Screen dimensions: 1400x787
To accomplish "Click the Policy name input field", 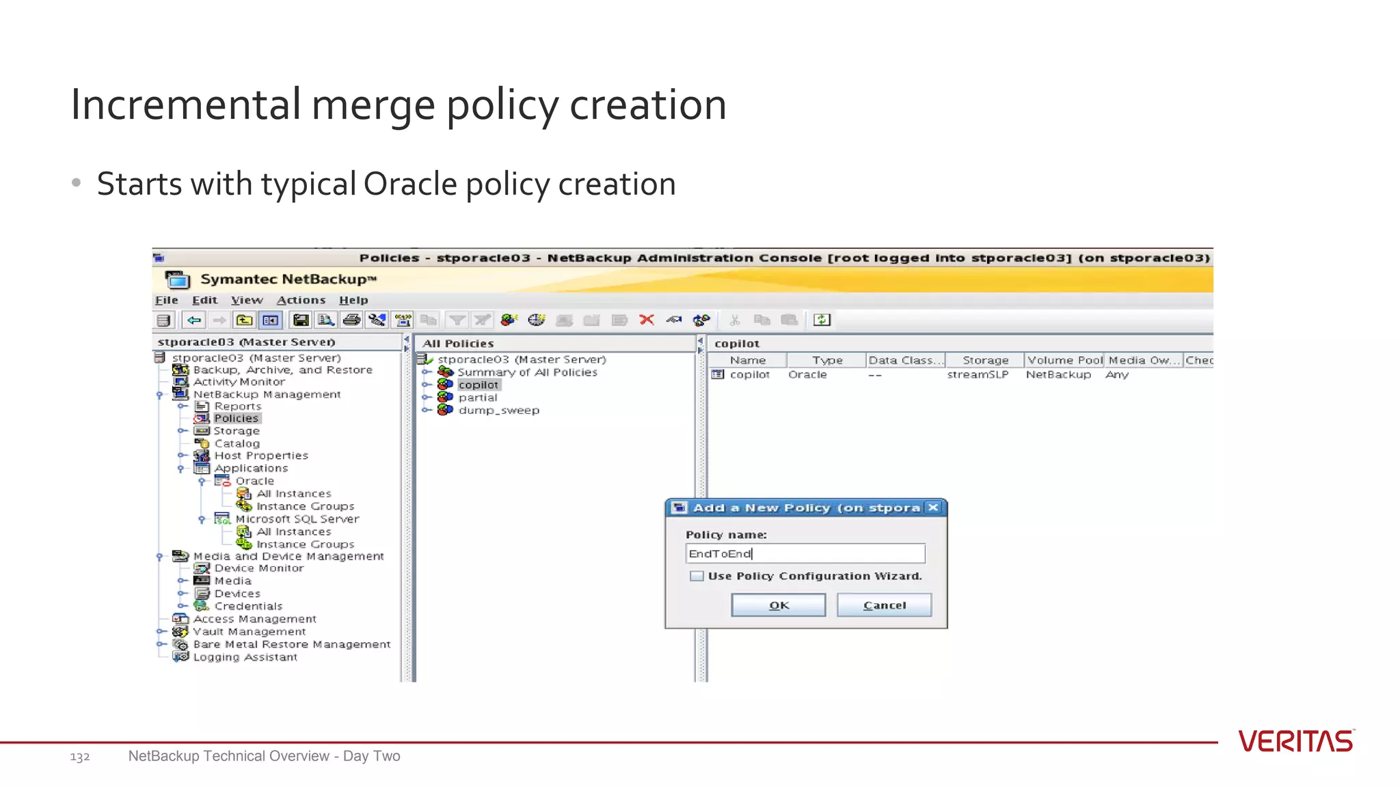I will click(805, 553).
